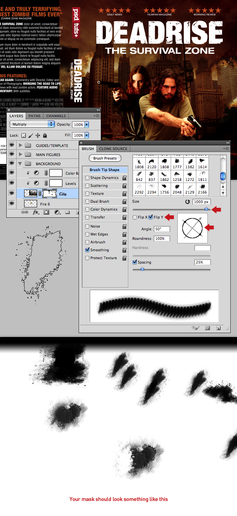Click the lock icon next to Texture
The height and width of the screenshot is (516, 237).
[124, 194]
